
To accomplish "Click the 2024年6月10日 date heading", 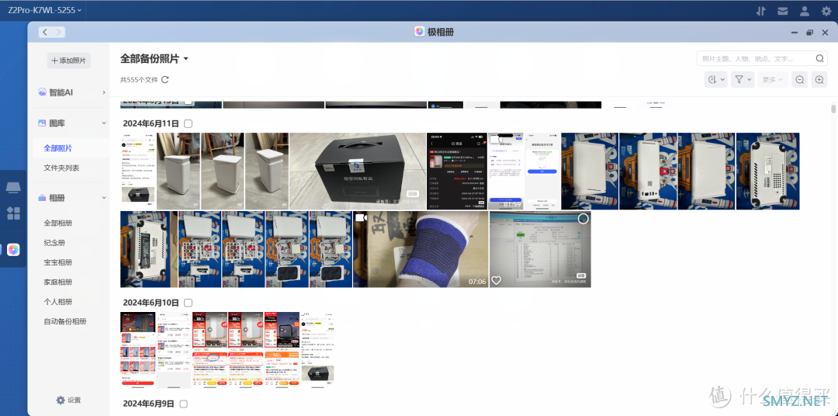I will click(151, 303).
